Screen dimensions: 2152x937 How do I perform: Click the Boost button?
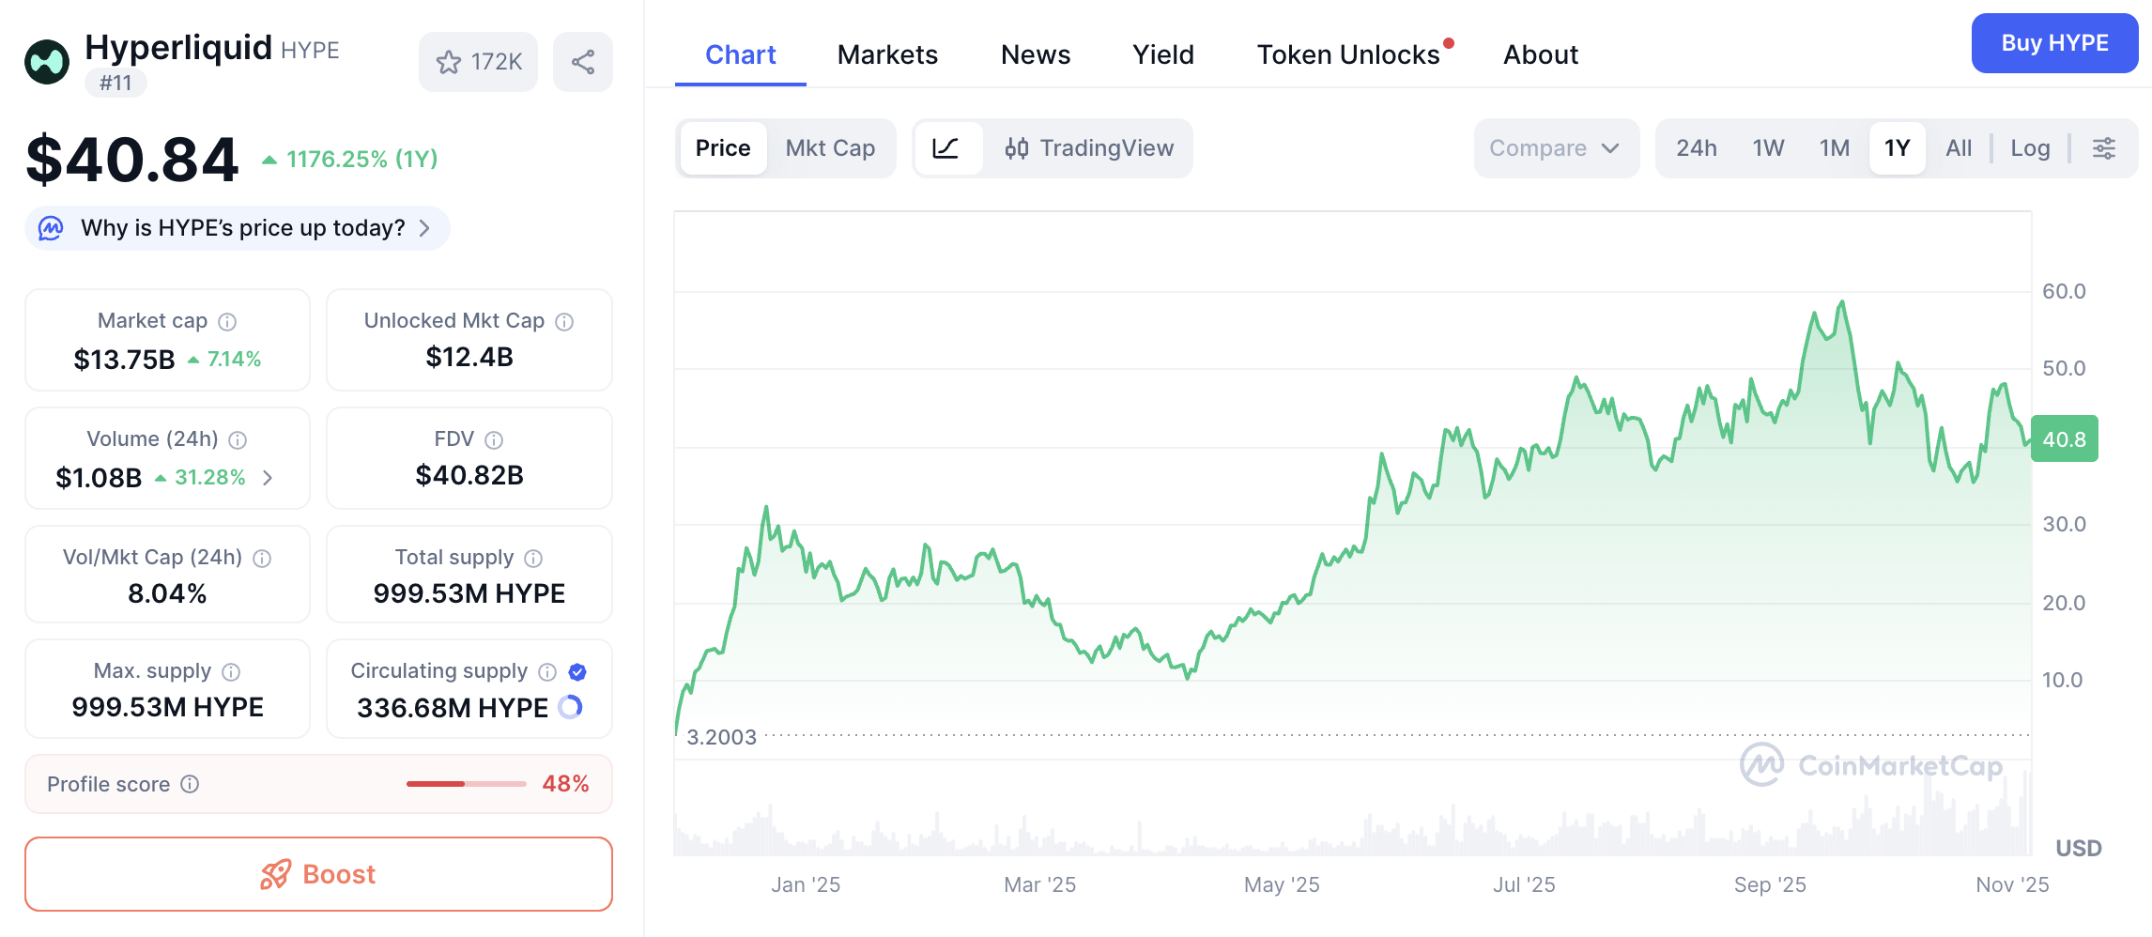click(x=318, y=874)
